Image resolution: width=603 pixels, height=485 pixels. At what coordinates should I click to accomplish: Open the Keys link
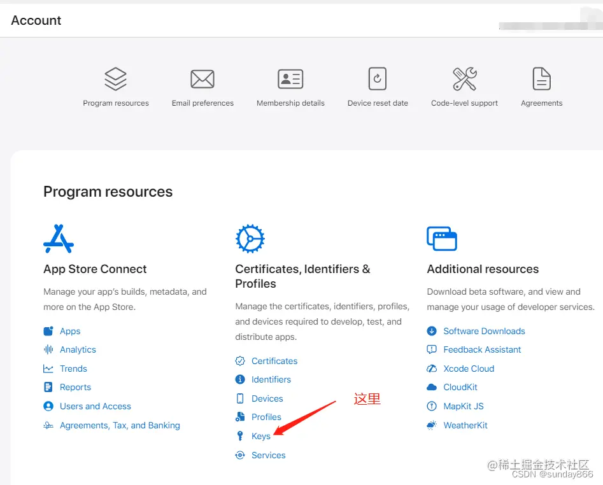pos(260,436)
